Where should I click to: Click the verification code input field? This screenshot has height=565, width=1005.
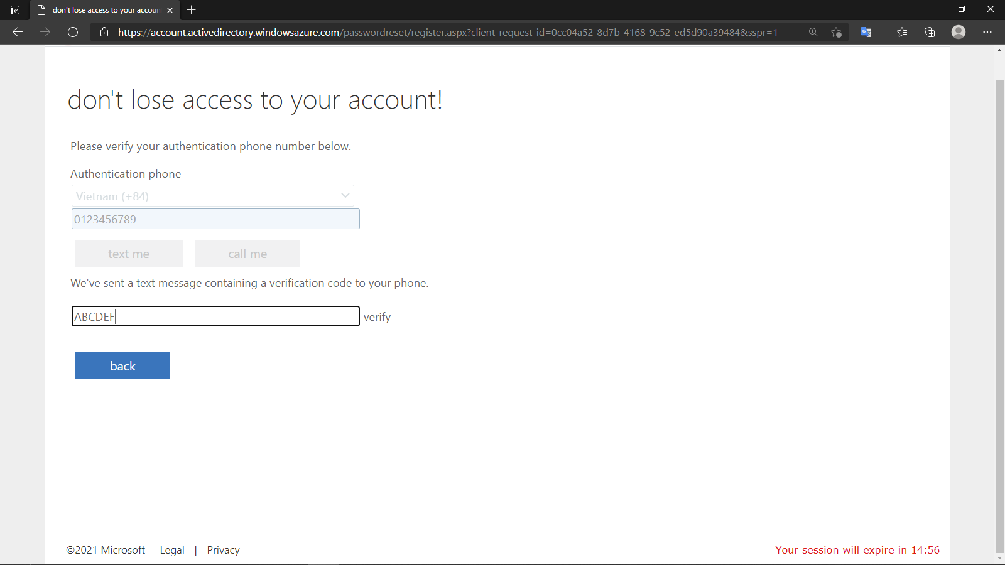215,316
